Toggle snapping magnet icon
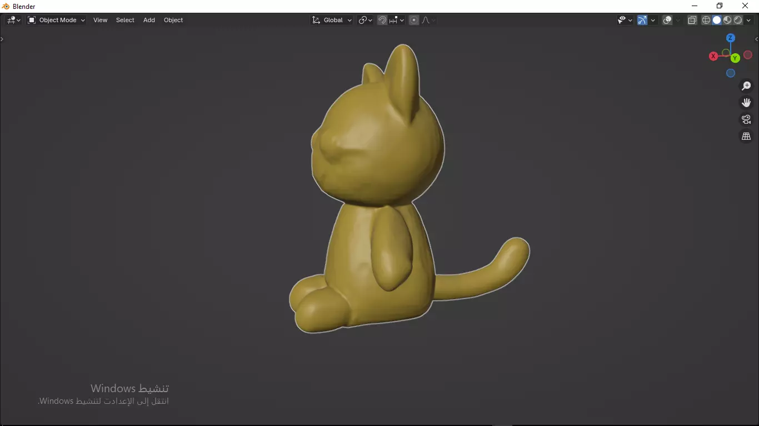759x426 pixels. point(382,20)
